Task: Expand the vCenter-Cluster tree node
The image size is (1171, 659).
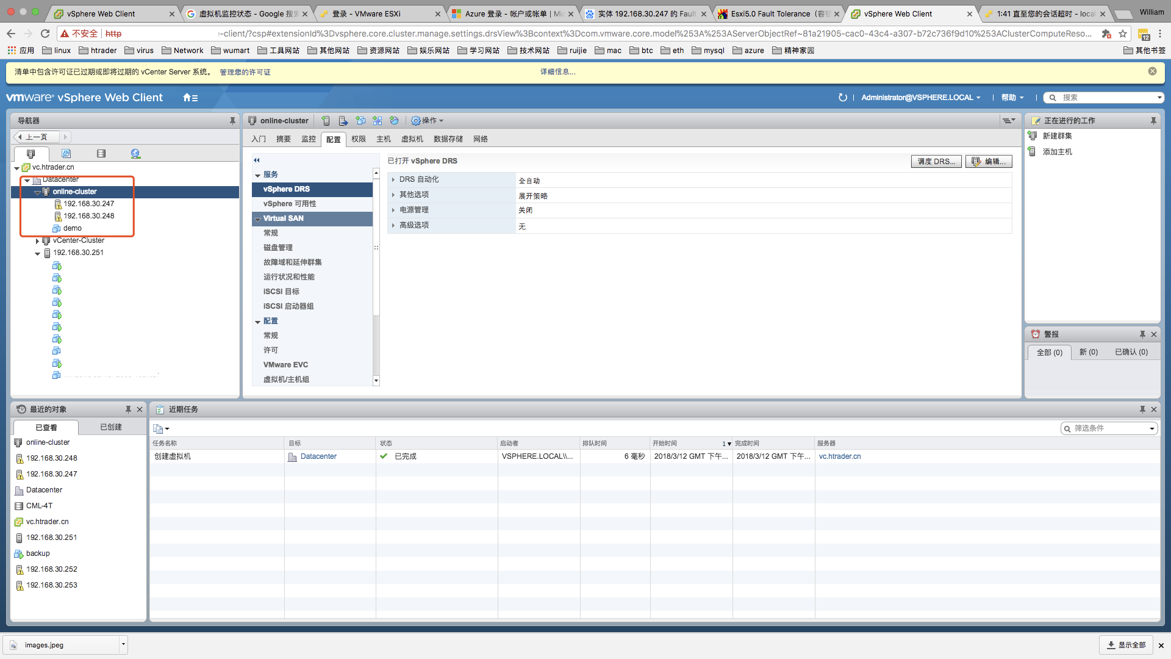Action: 38,241
